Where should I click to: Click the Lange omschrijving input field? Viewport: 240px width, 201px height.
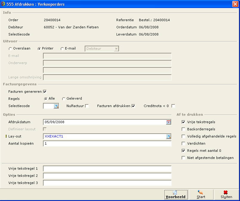click(107, 78)
